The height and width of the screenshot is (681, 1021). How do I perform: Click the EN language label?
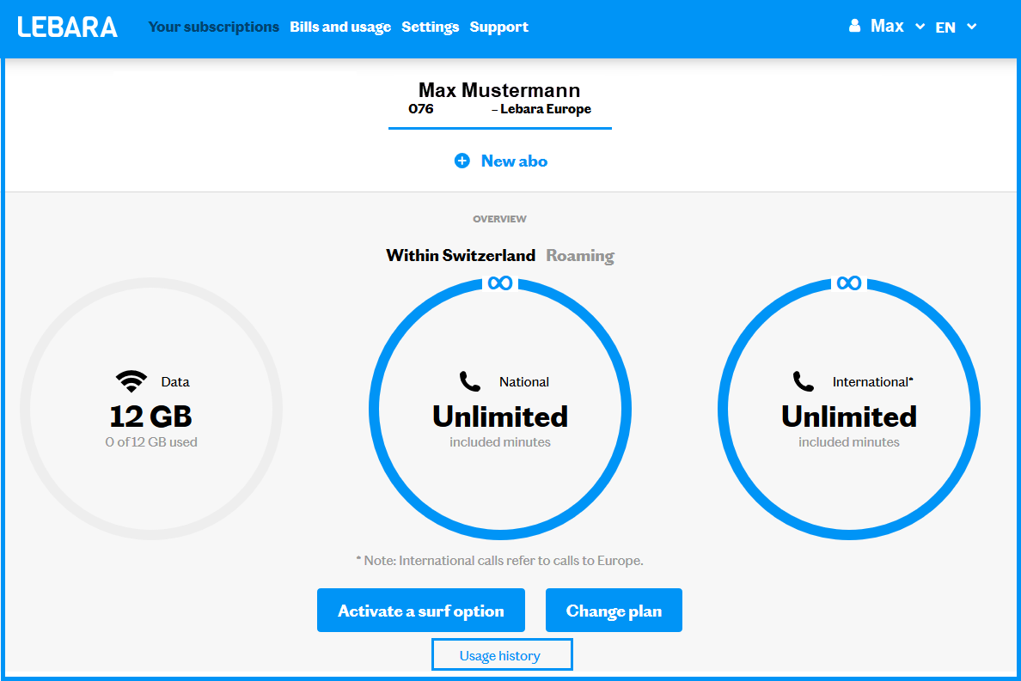(x=945, y=27)
